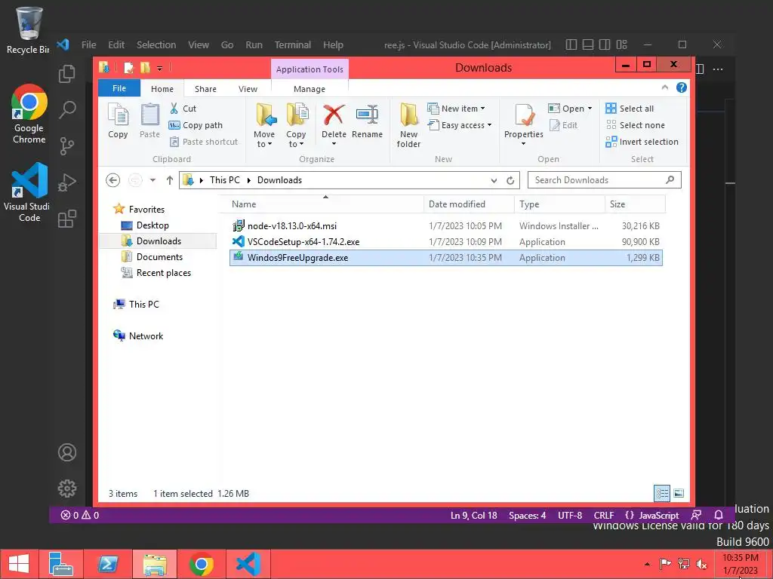This screenshot has width=773, height=579.
Task: Switch to Details view icon in status bar
Action: point(661,493)
